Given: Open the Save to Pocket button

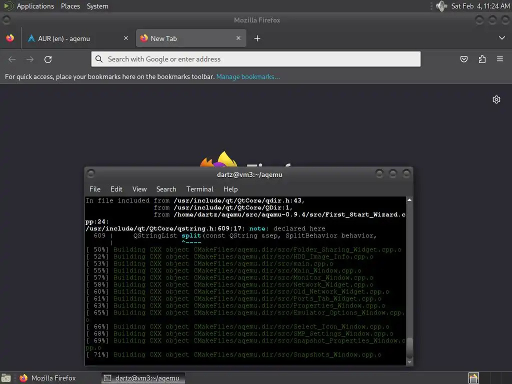Looking at the screenshot, I should (464, 59).
